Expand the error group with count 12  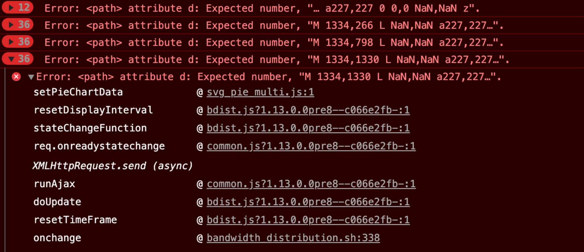tap(11, 7)
